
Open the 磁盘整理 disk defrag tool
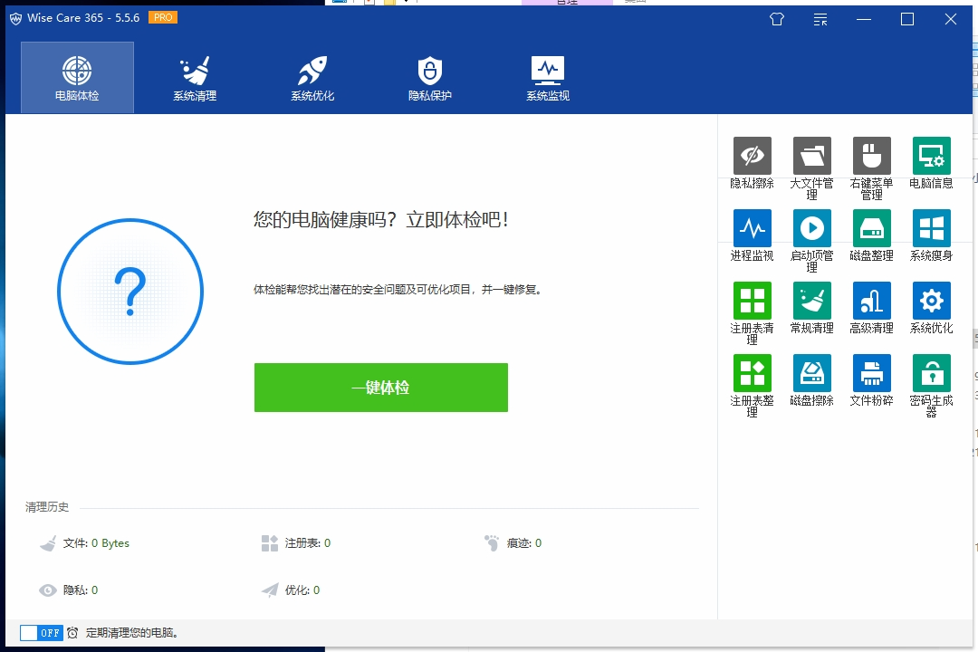871,228
